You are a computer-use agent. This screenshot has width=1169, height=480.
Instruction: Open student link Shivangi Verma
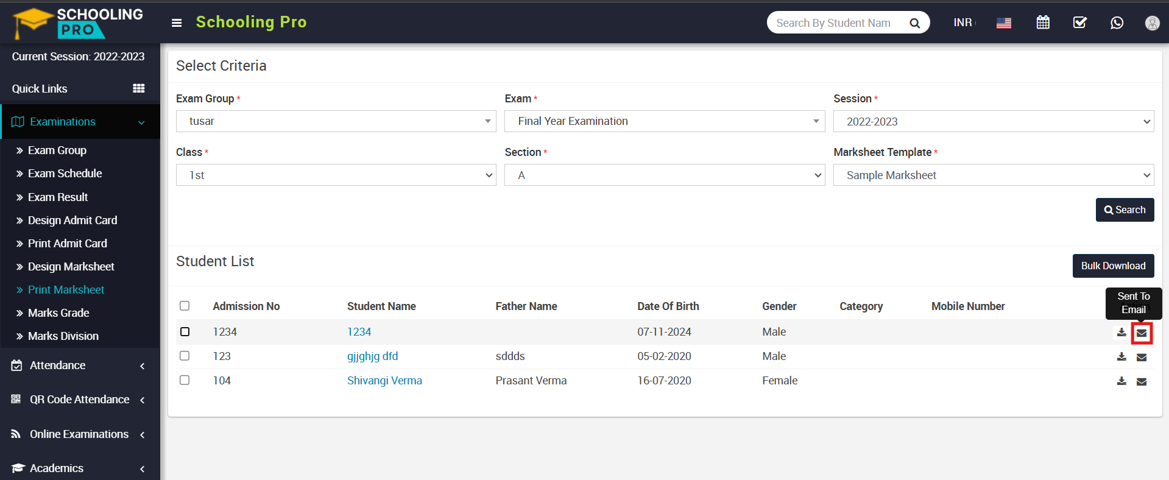[x=384, y=381]
